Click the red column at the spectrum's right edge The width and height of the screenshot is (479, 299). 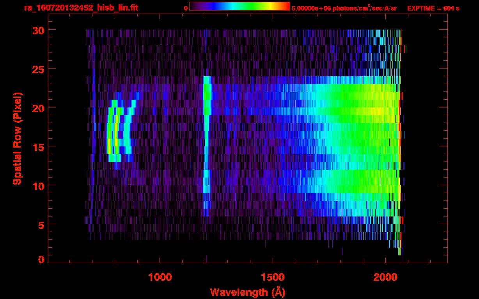400,128
